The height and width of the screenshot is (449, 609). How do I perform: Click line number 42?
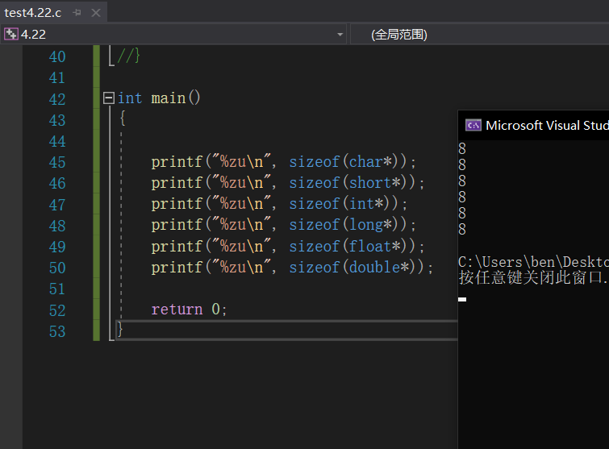click(57, 99)
